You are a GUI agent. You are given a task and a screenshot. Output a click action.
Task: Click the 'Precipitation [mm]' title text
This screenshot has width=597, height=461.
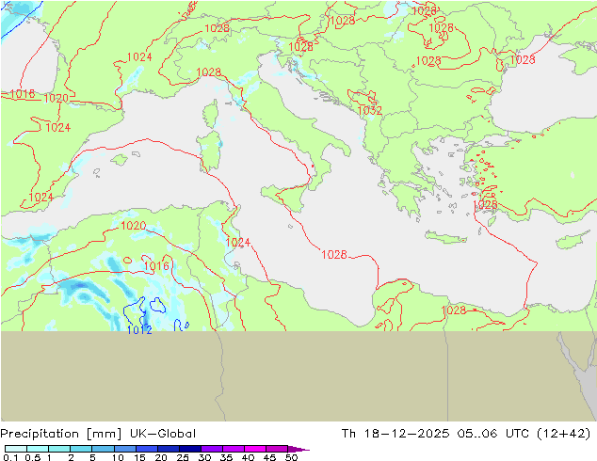pyautogui.click(x=61, y=434)
